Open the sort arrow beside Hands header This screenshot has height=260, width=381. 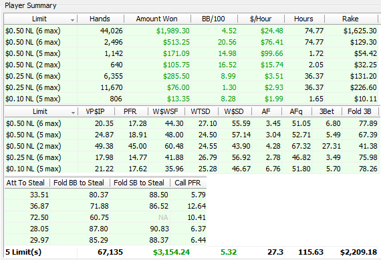click(72, 20)
